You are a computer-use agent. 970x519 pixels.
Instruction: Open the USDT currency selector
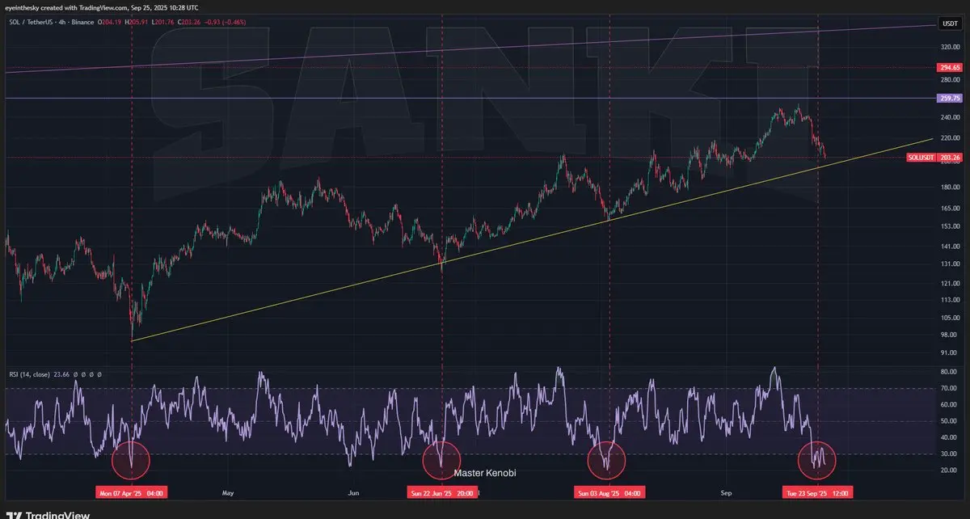pos(949,24)
